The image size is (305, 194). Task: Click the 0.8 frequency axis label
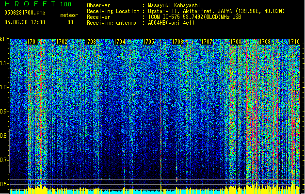pyautogui.click(x=4, y=136)
